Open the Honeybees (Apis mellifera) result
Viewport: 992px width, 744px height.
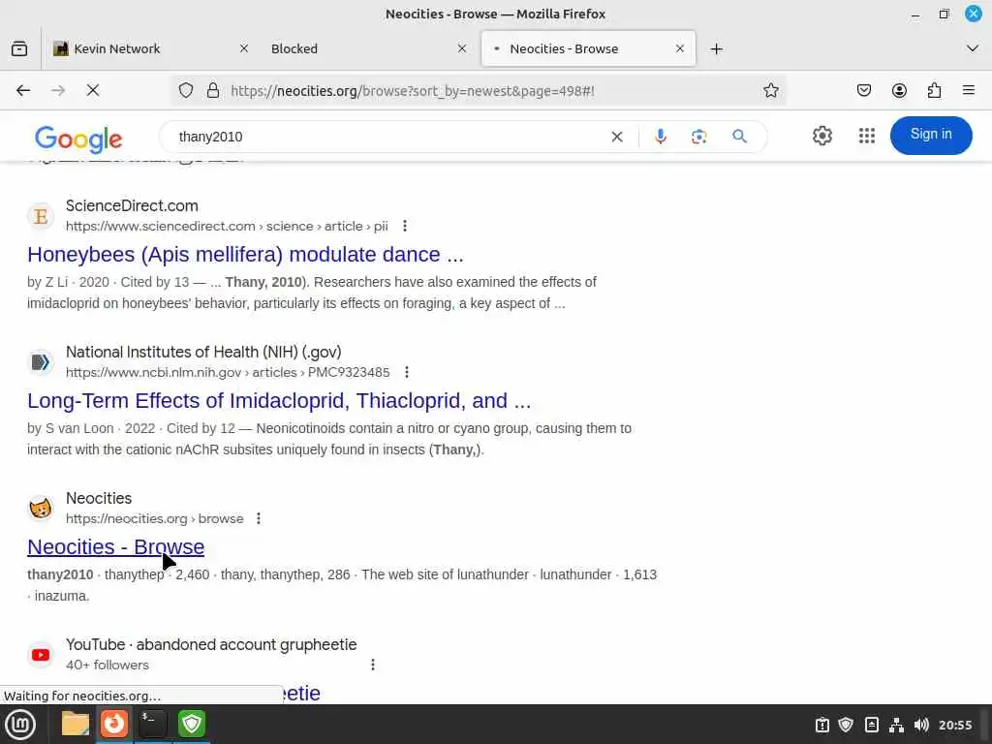[x=245, y=255]
